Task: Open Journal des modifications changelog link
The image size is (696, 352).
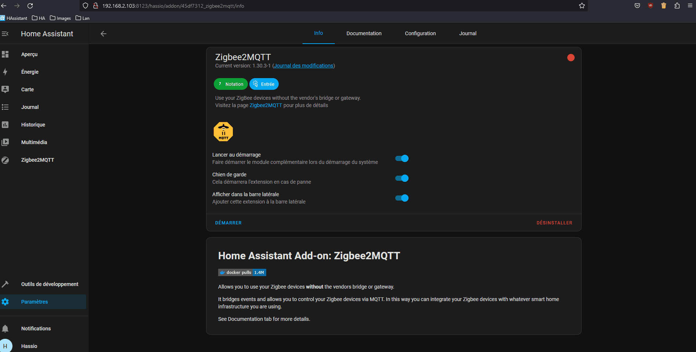Action: pyautogui.click(x=304, y=66)
